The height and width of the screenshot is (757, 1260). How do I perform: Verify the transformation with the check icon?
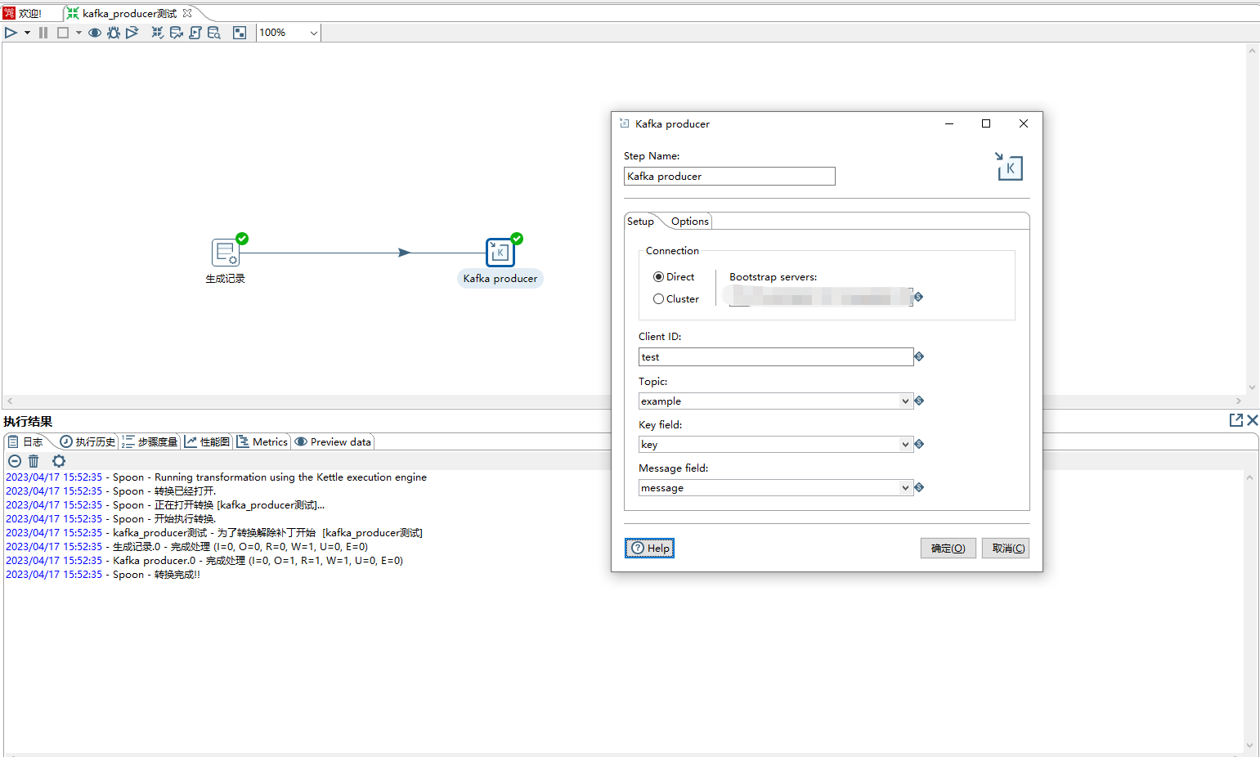(156, 33)
